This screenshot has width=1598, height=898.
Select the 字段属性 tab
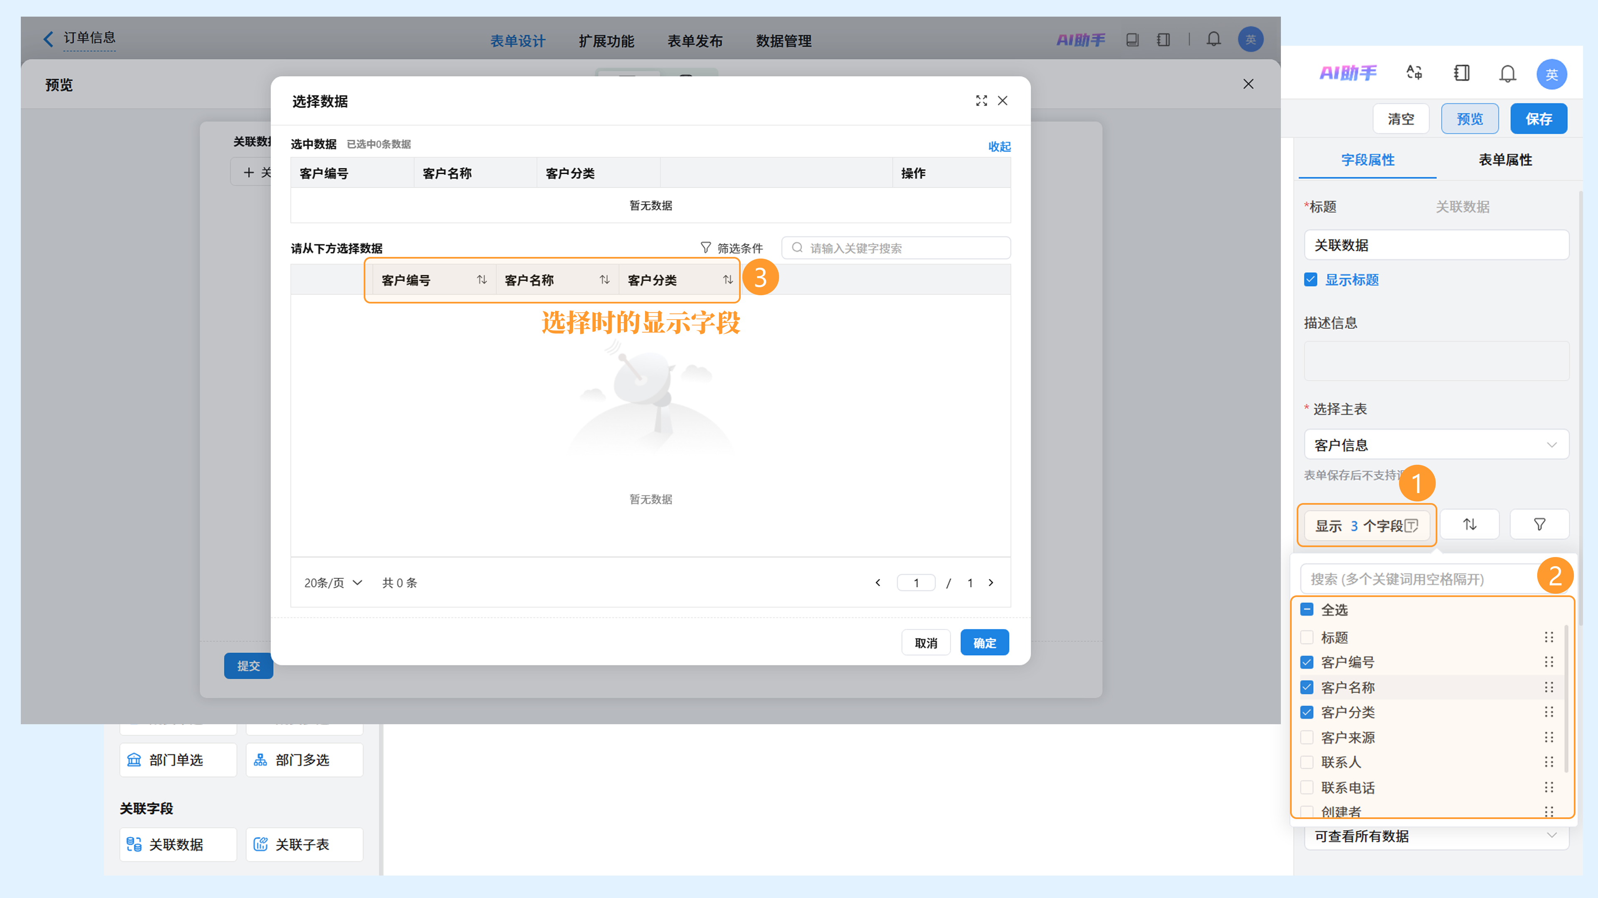[x=1367, y=160]
